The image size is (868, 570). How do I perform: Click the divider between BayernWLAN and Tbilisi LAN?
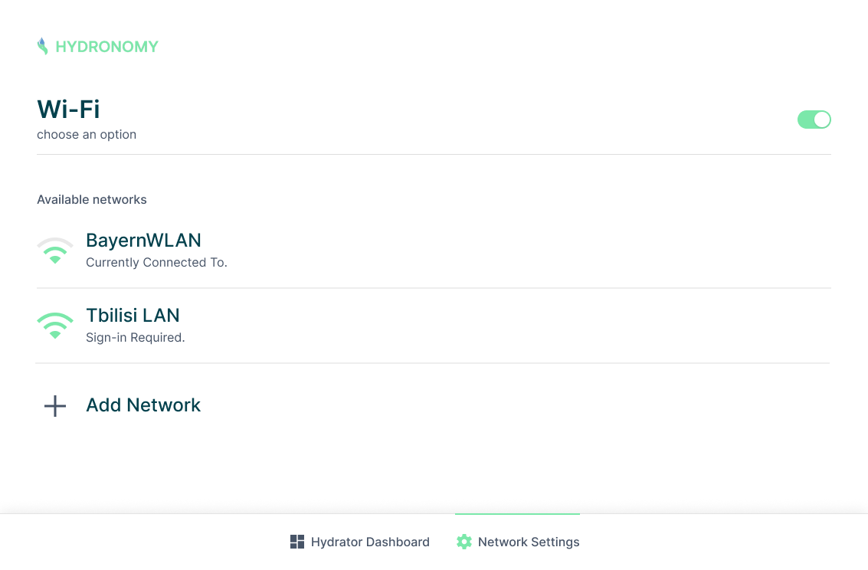434,288
